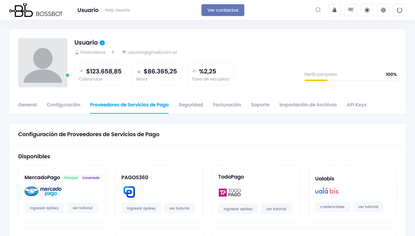Click the %2,25 recovery rate value
This screenshot has width=415, height=236.
pos(208,71)
